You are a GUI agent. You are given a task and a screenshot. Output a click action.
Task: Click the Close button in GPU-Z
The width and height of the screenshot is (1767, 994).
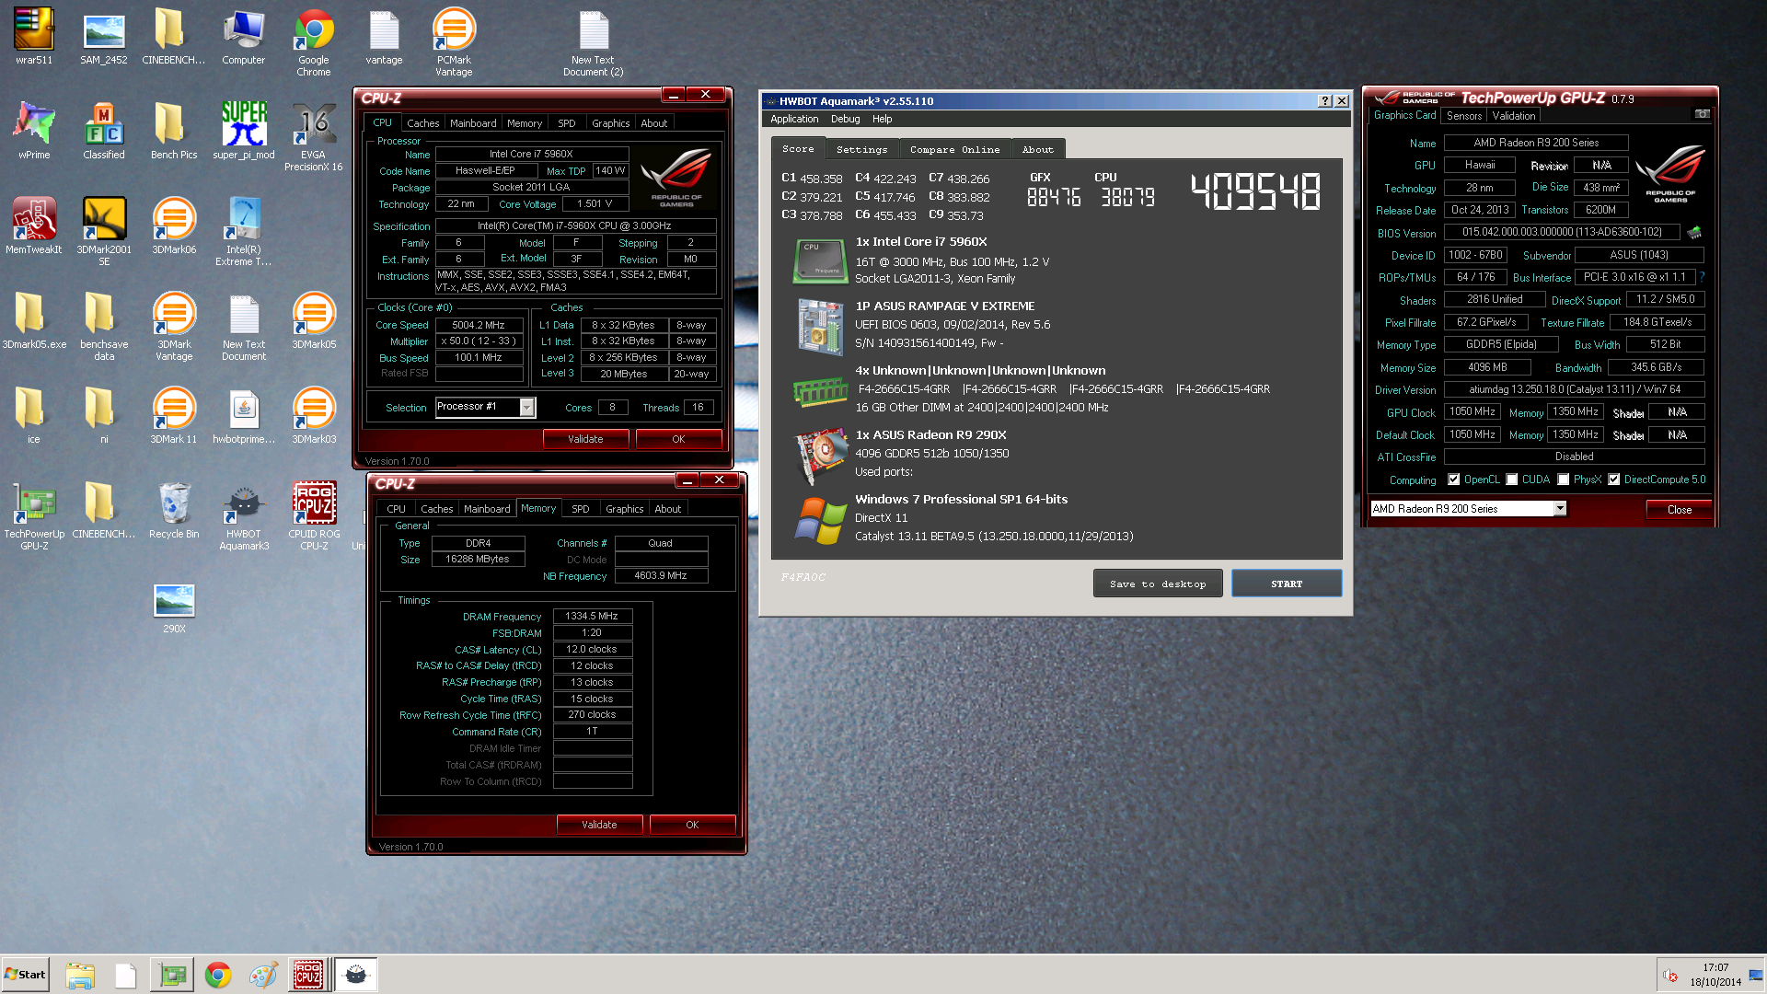coord(1679,509)
